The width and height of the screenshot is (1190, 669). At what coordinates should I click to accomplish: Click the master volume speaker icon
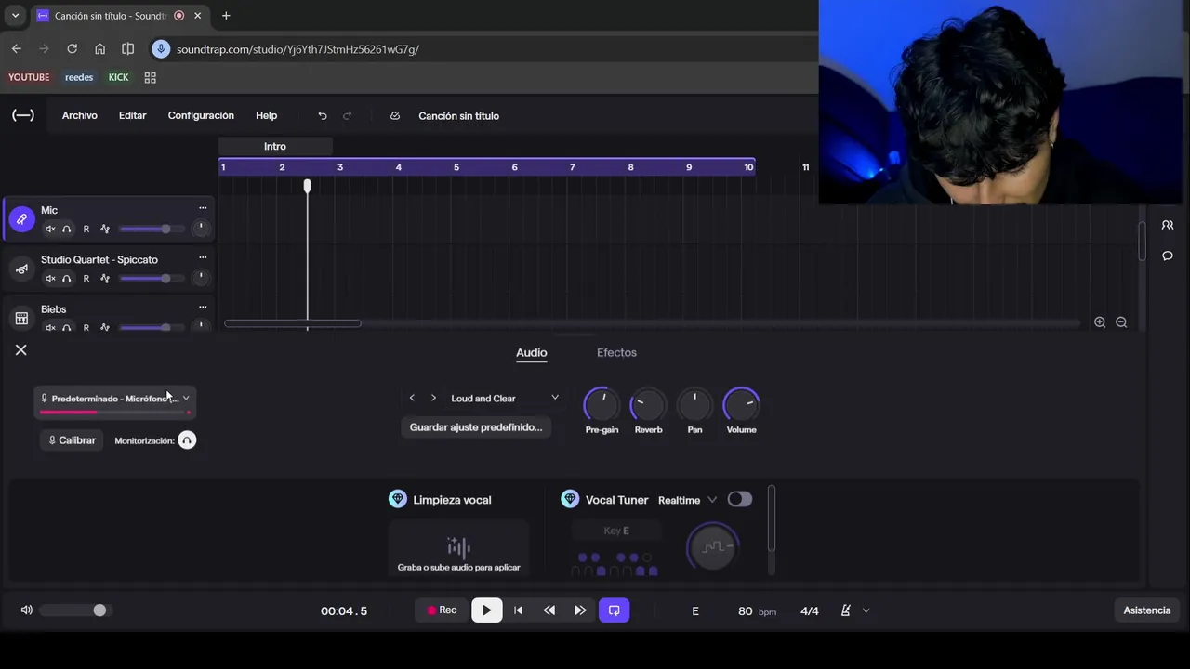pyautogui.click(x=26, y=610)
